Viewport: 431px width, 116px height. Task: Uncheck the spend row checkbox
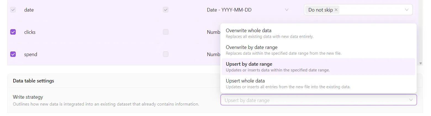click(13, 54)
